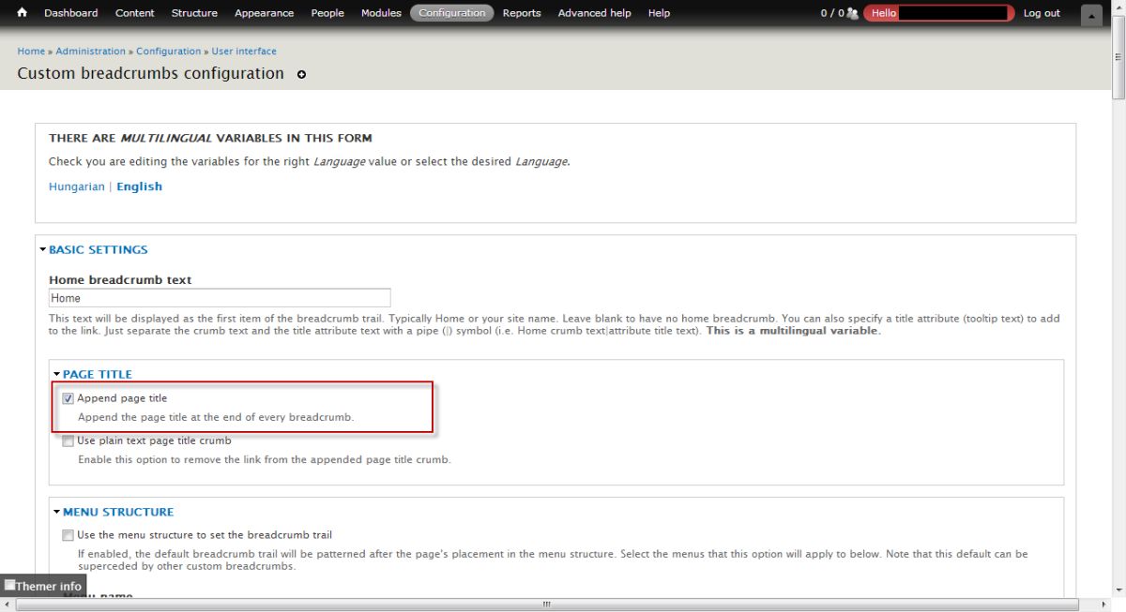Toggle the Themer info checkbox
The width and height of the screenshot is (1126, 612).
pos(10,586)
